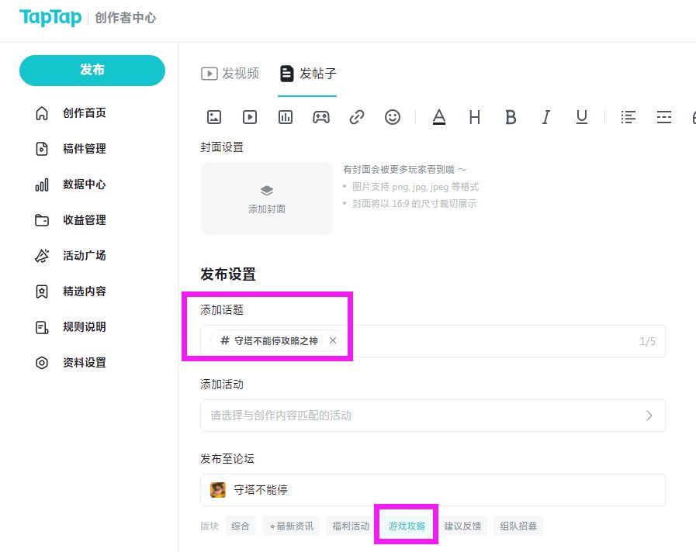The image size is (696, 552).
Task: Click the document icon beside 稿件管理
Action: click(42, 149)
